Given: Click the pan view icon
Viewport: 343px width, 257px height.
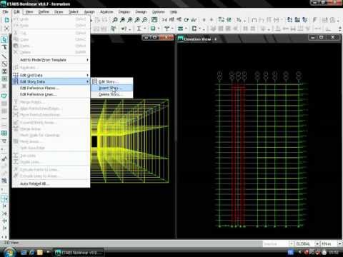Looking at the screenshot, I should tap(154, 20).
